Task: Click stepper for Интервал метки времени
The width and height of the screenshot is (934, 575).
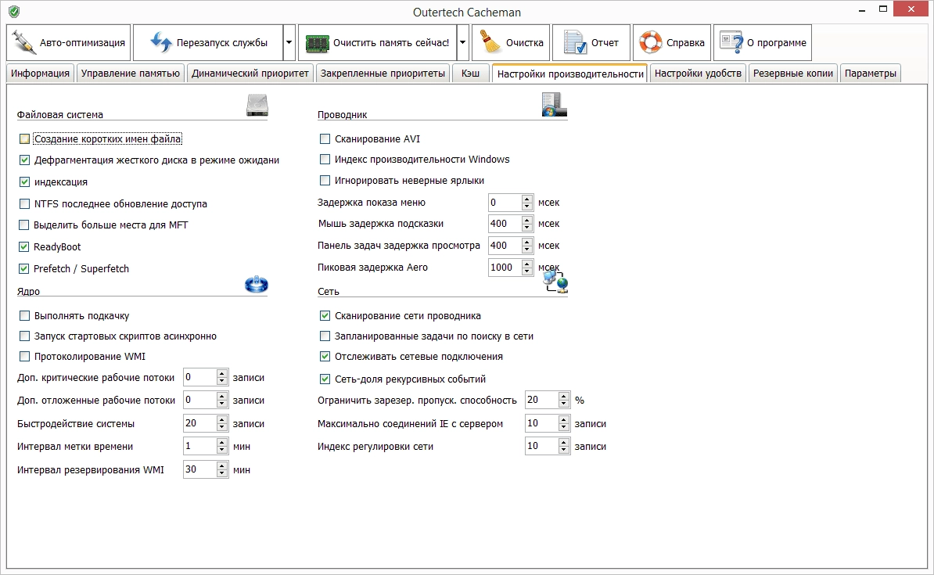Action: pos(222,446)
